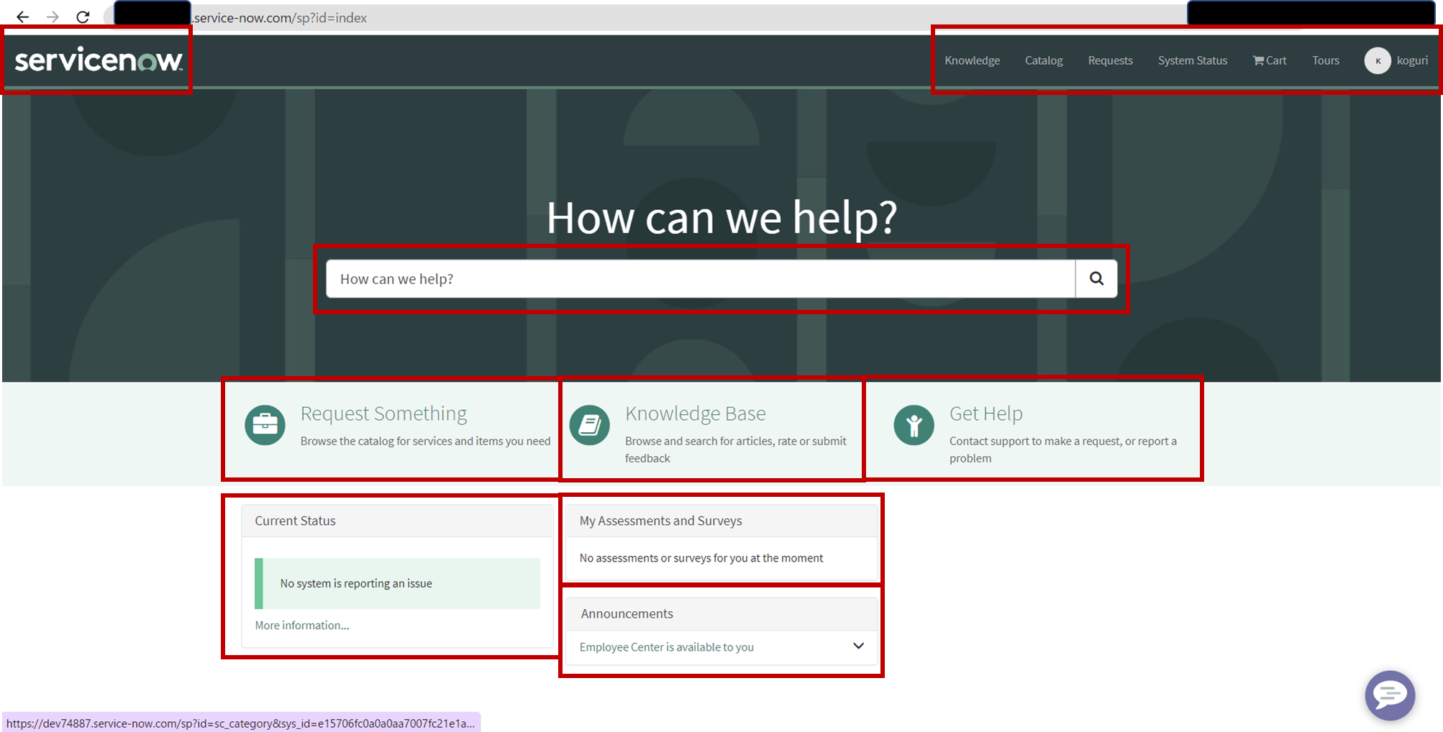Click the browser refresh icon

82,17
